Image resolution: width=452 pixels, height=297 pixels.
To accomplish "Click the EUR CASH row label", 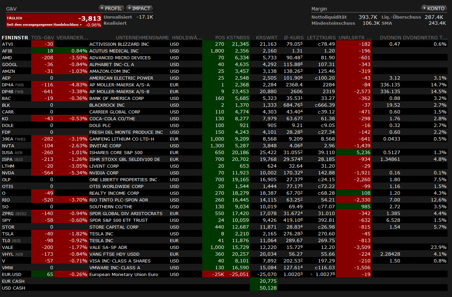I will point(13,281).
